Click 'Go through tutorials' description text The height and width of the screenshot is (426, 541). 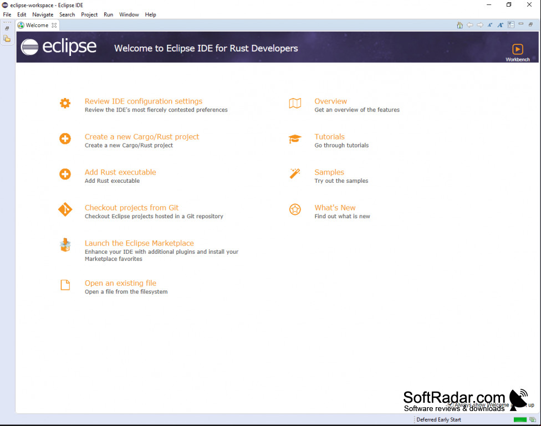click(341, 145)
